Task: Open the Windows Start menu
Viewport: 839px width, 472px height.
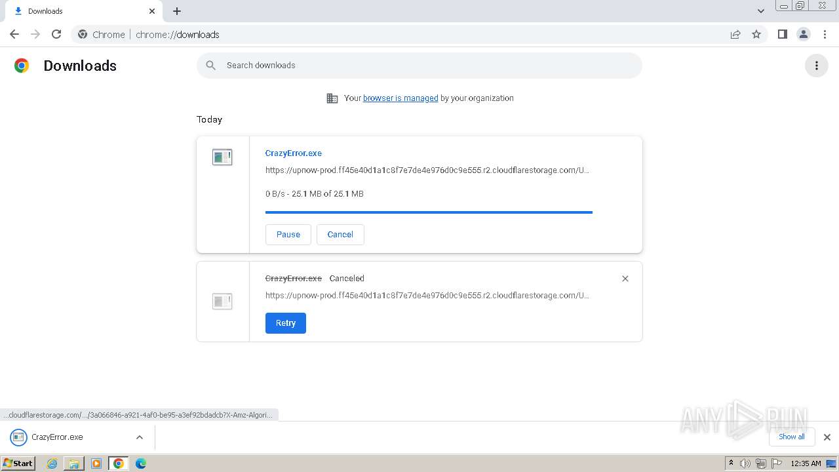Action: pyautogui.click(x=18, y=463)
